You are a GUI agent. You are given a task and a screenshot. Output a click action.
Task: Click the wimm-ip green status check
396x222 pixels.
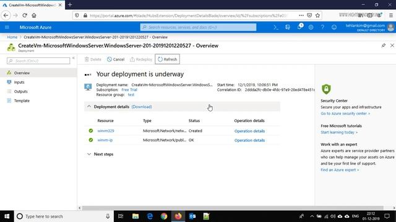click(91, 140)
